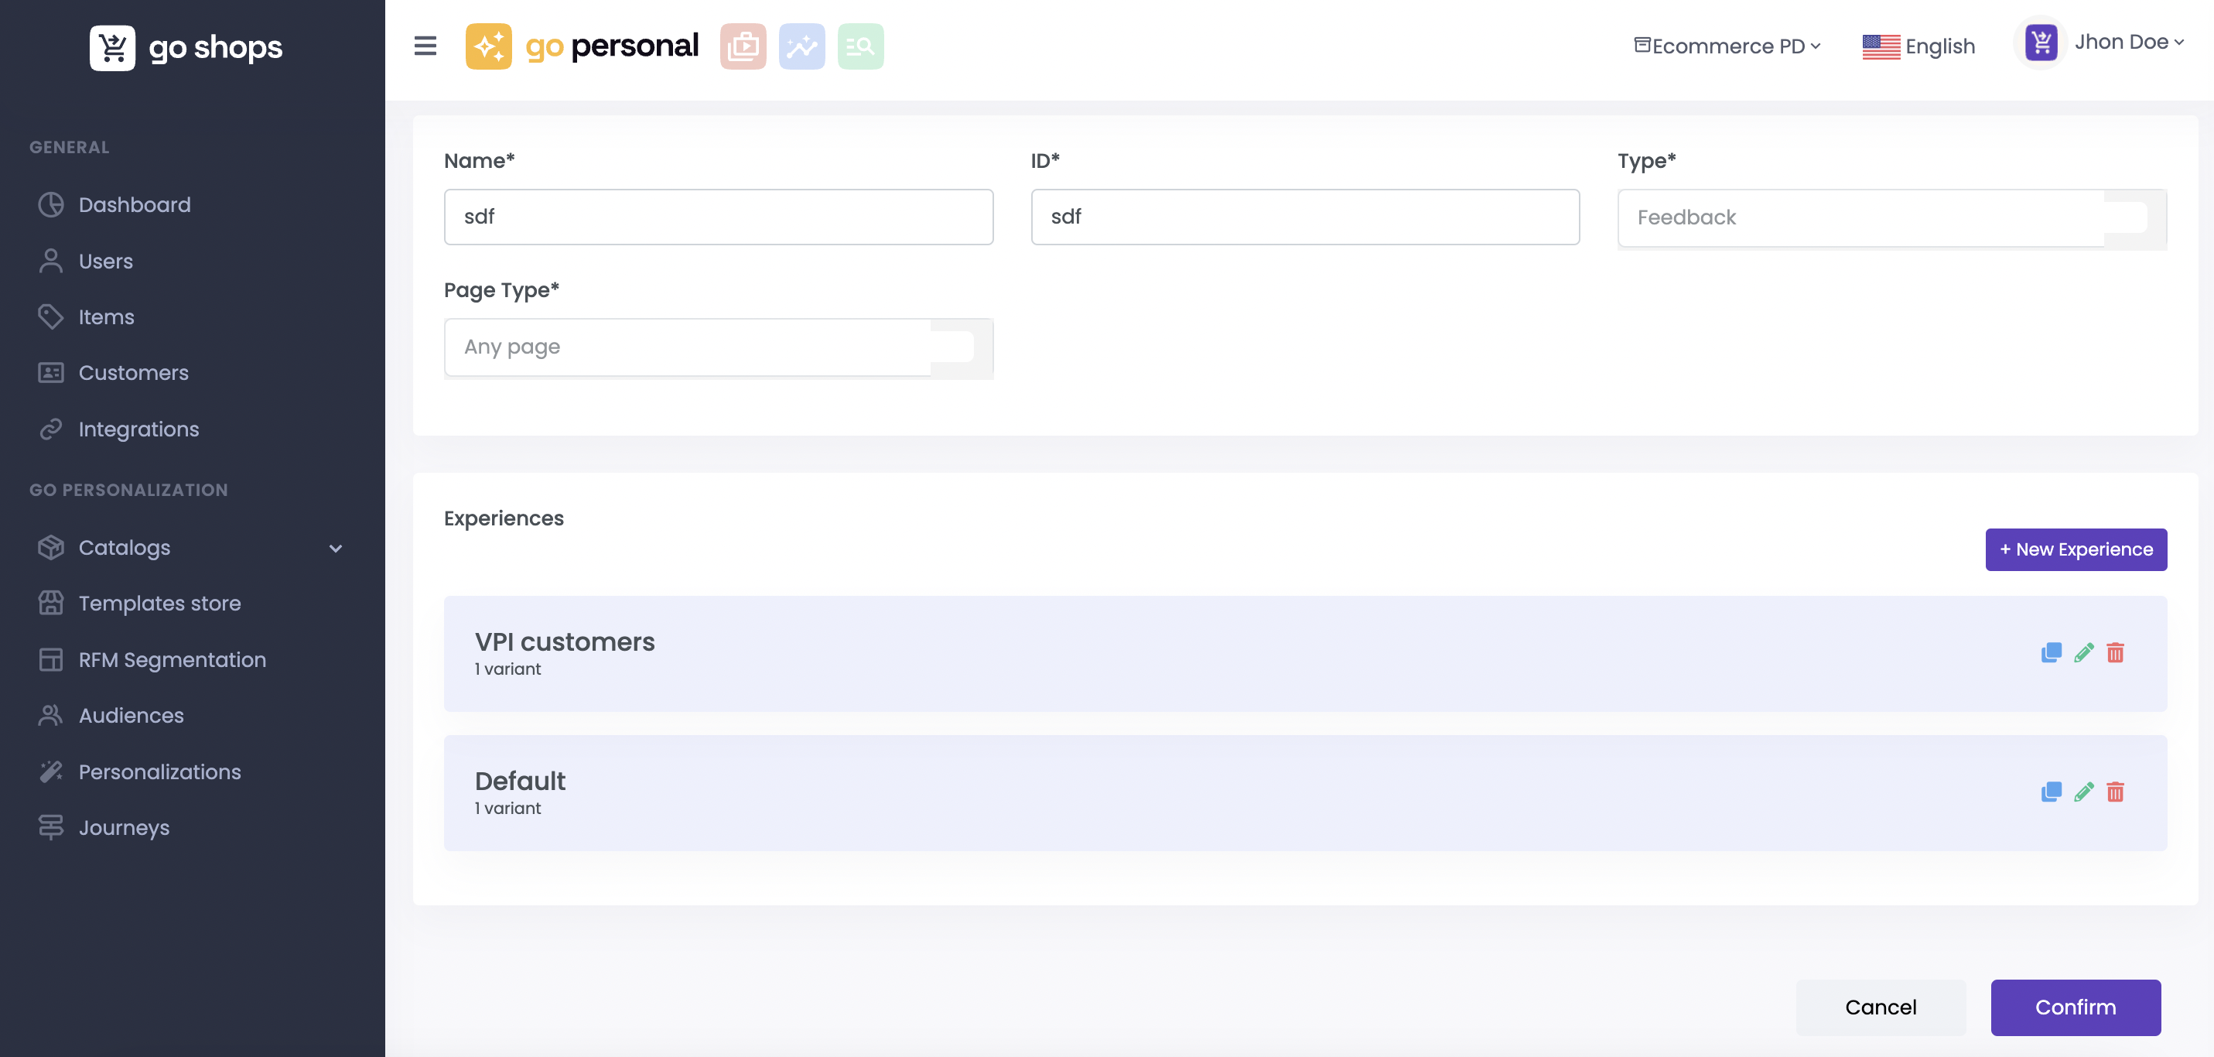This screenshot has height=1057, width=2214.
Task: Click the New Experience button
Action: pyautogui.click(x=2075, y=549)
